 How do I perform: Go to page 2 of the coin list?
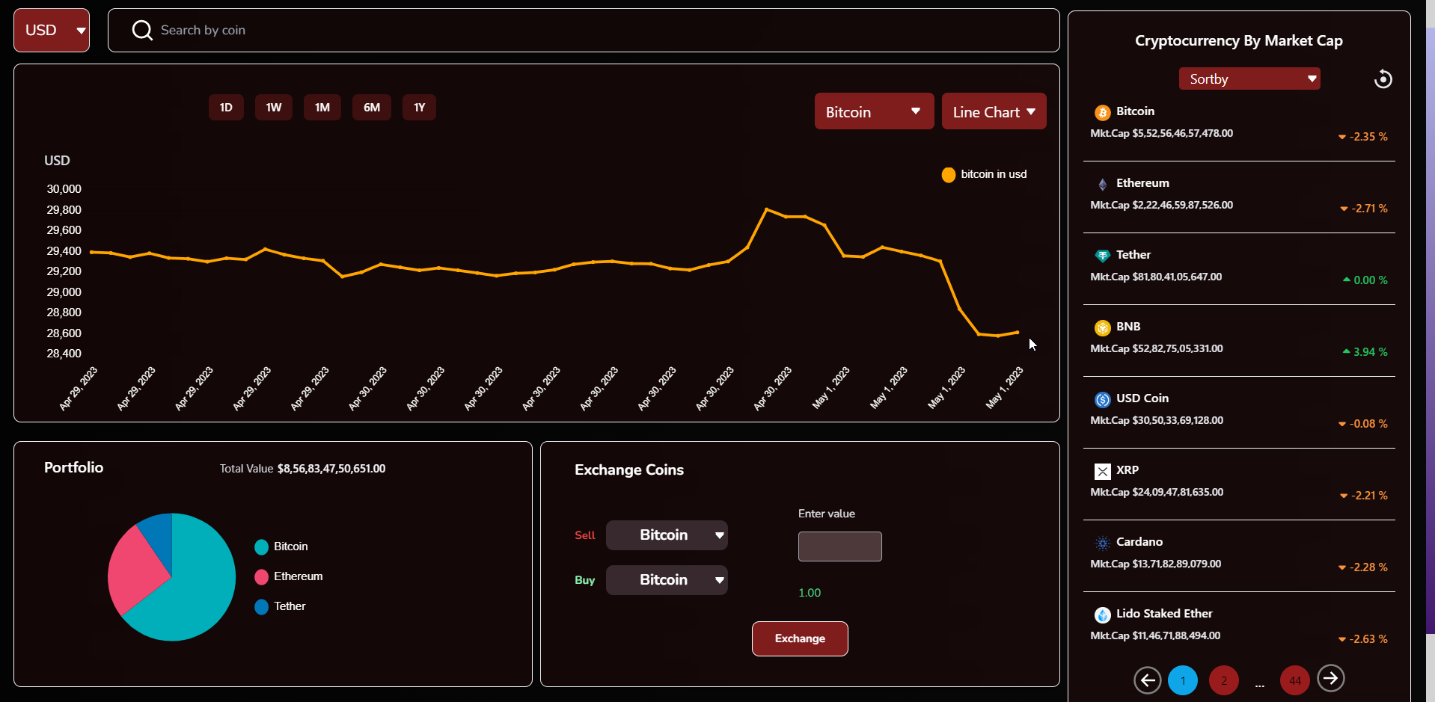coord(1223,680)
